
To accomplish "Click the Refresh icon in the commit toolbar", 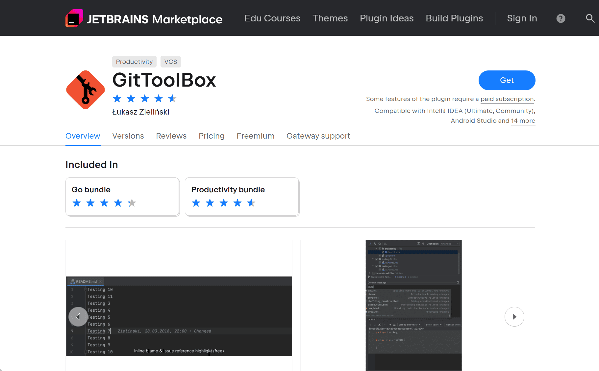I will coord(380,244).
